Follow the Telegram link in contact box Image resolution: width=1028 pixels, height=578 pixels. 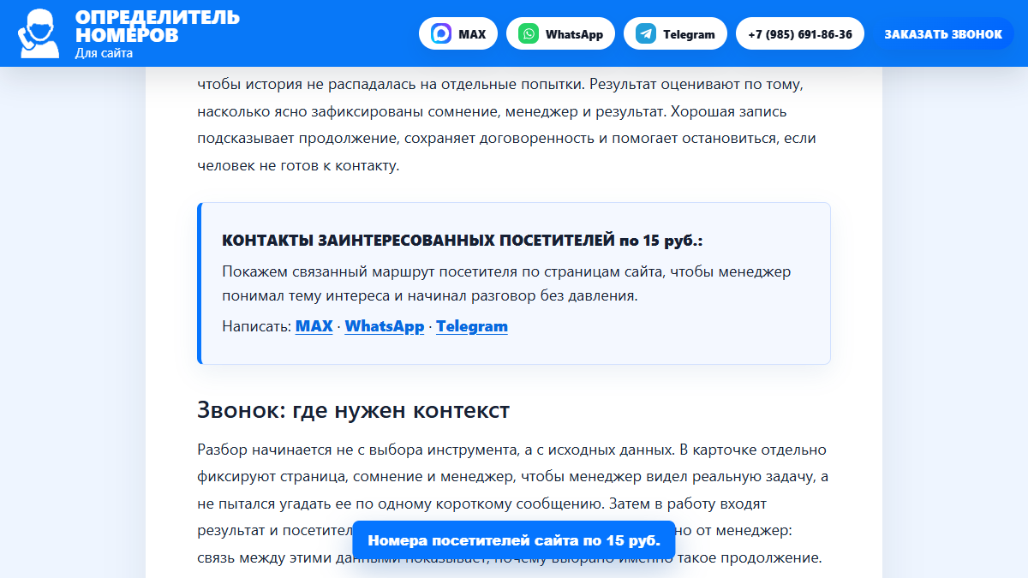(x=472, y=326)
